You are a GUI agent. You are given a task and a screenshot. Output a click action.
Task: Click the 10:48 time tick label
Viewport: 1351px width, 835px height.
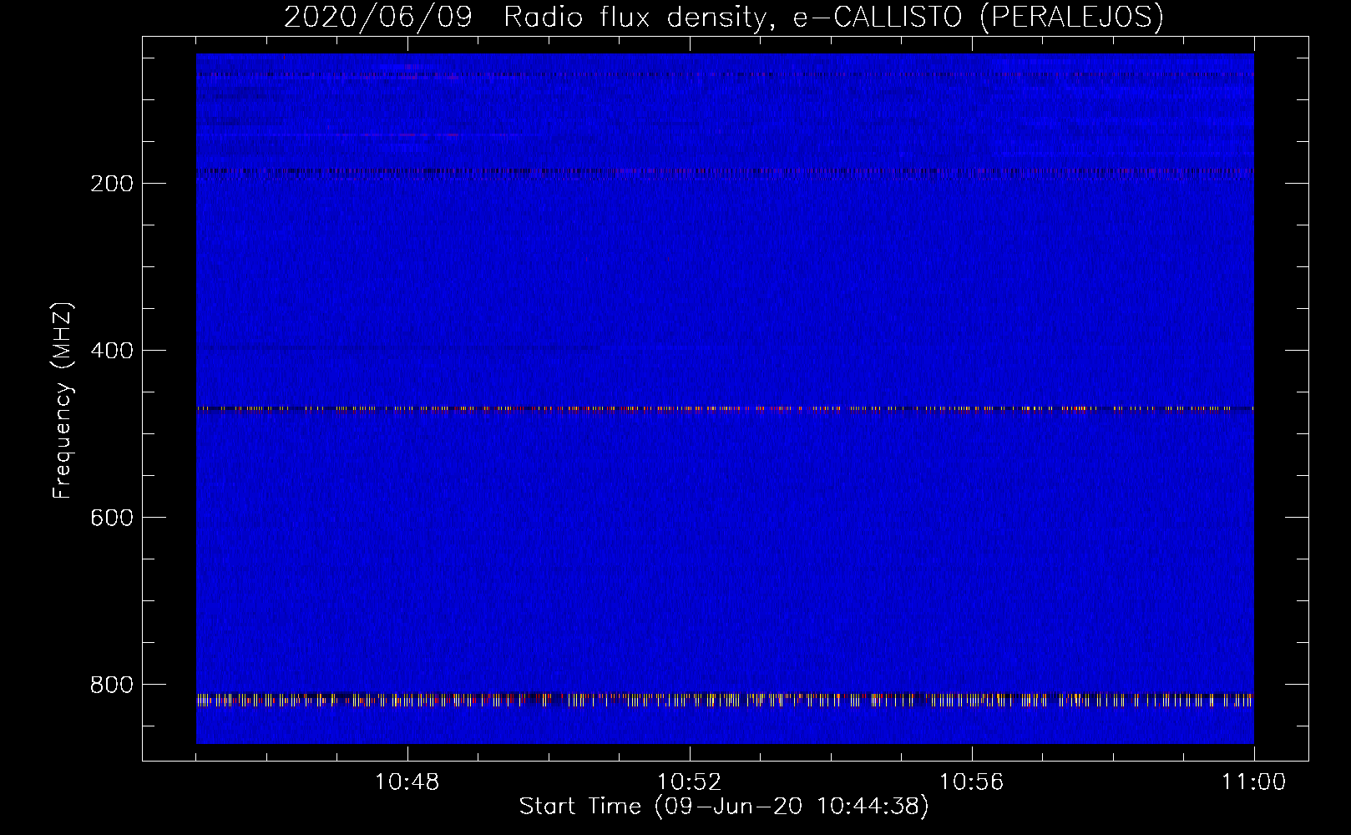pos(407,782)
